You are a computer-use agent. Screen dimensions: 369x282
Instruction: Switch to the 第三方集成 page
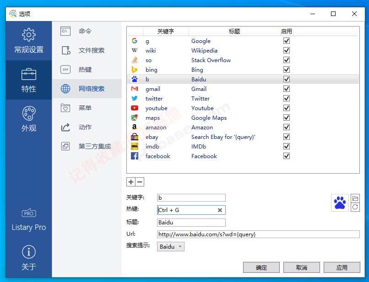tap(87, 146)
